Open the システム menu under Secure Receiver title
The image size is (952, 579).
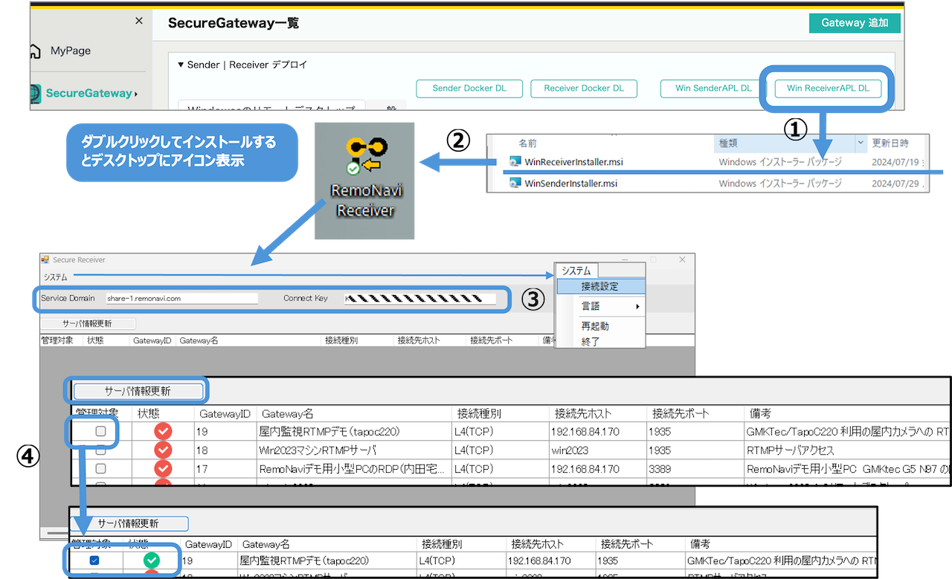[55, 277]
